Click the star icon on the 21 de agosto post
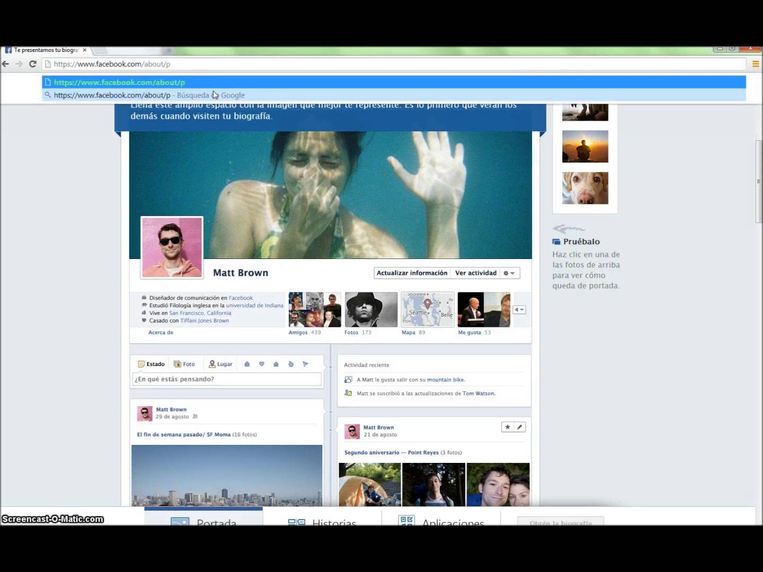The width and height of the screenshot is (763, 572). coord(507,427)
